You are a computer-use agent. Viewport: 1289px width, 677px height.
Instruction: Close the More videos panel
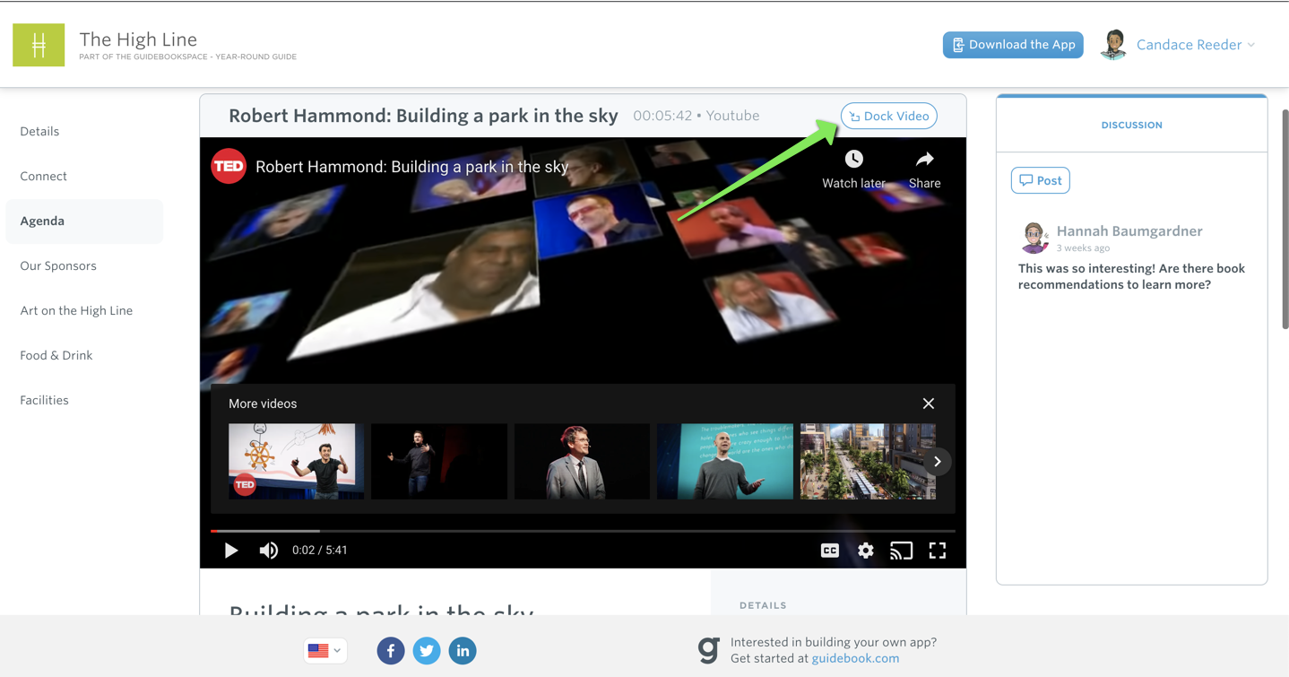click(x=929, y=404)
